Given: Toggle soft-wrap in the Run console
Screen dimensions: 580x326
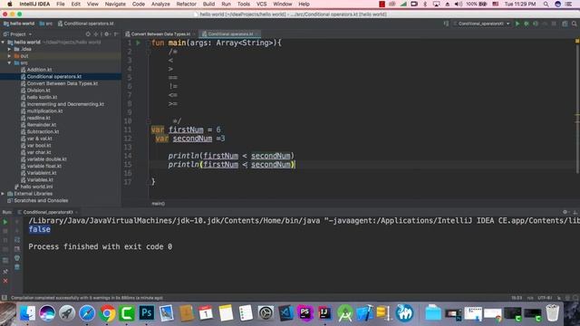Looking at the screenshot, I should (x=17, y=240).
